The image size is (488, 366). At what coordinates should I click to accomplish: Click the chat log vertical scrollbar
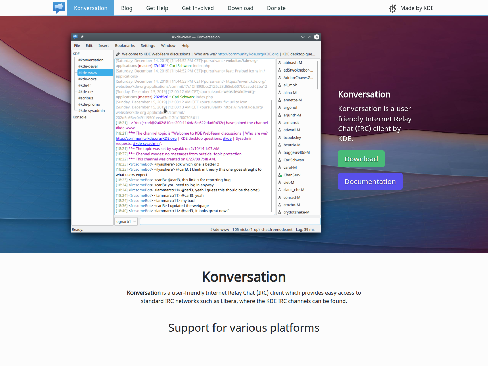pos(272,156)
